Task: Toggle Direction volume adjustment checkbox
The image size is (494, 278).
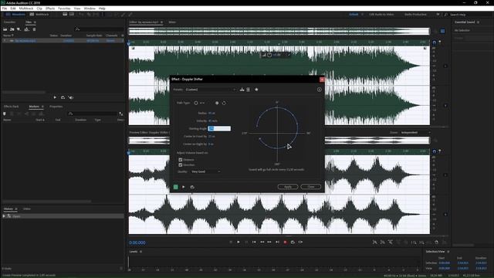Action: [x=181, y=164]
